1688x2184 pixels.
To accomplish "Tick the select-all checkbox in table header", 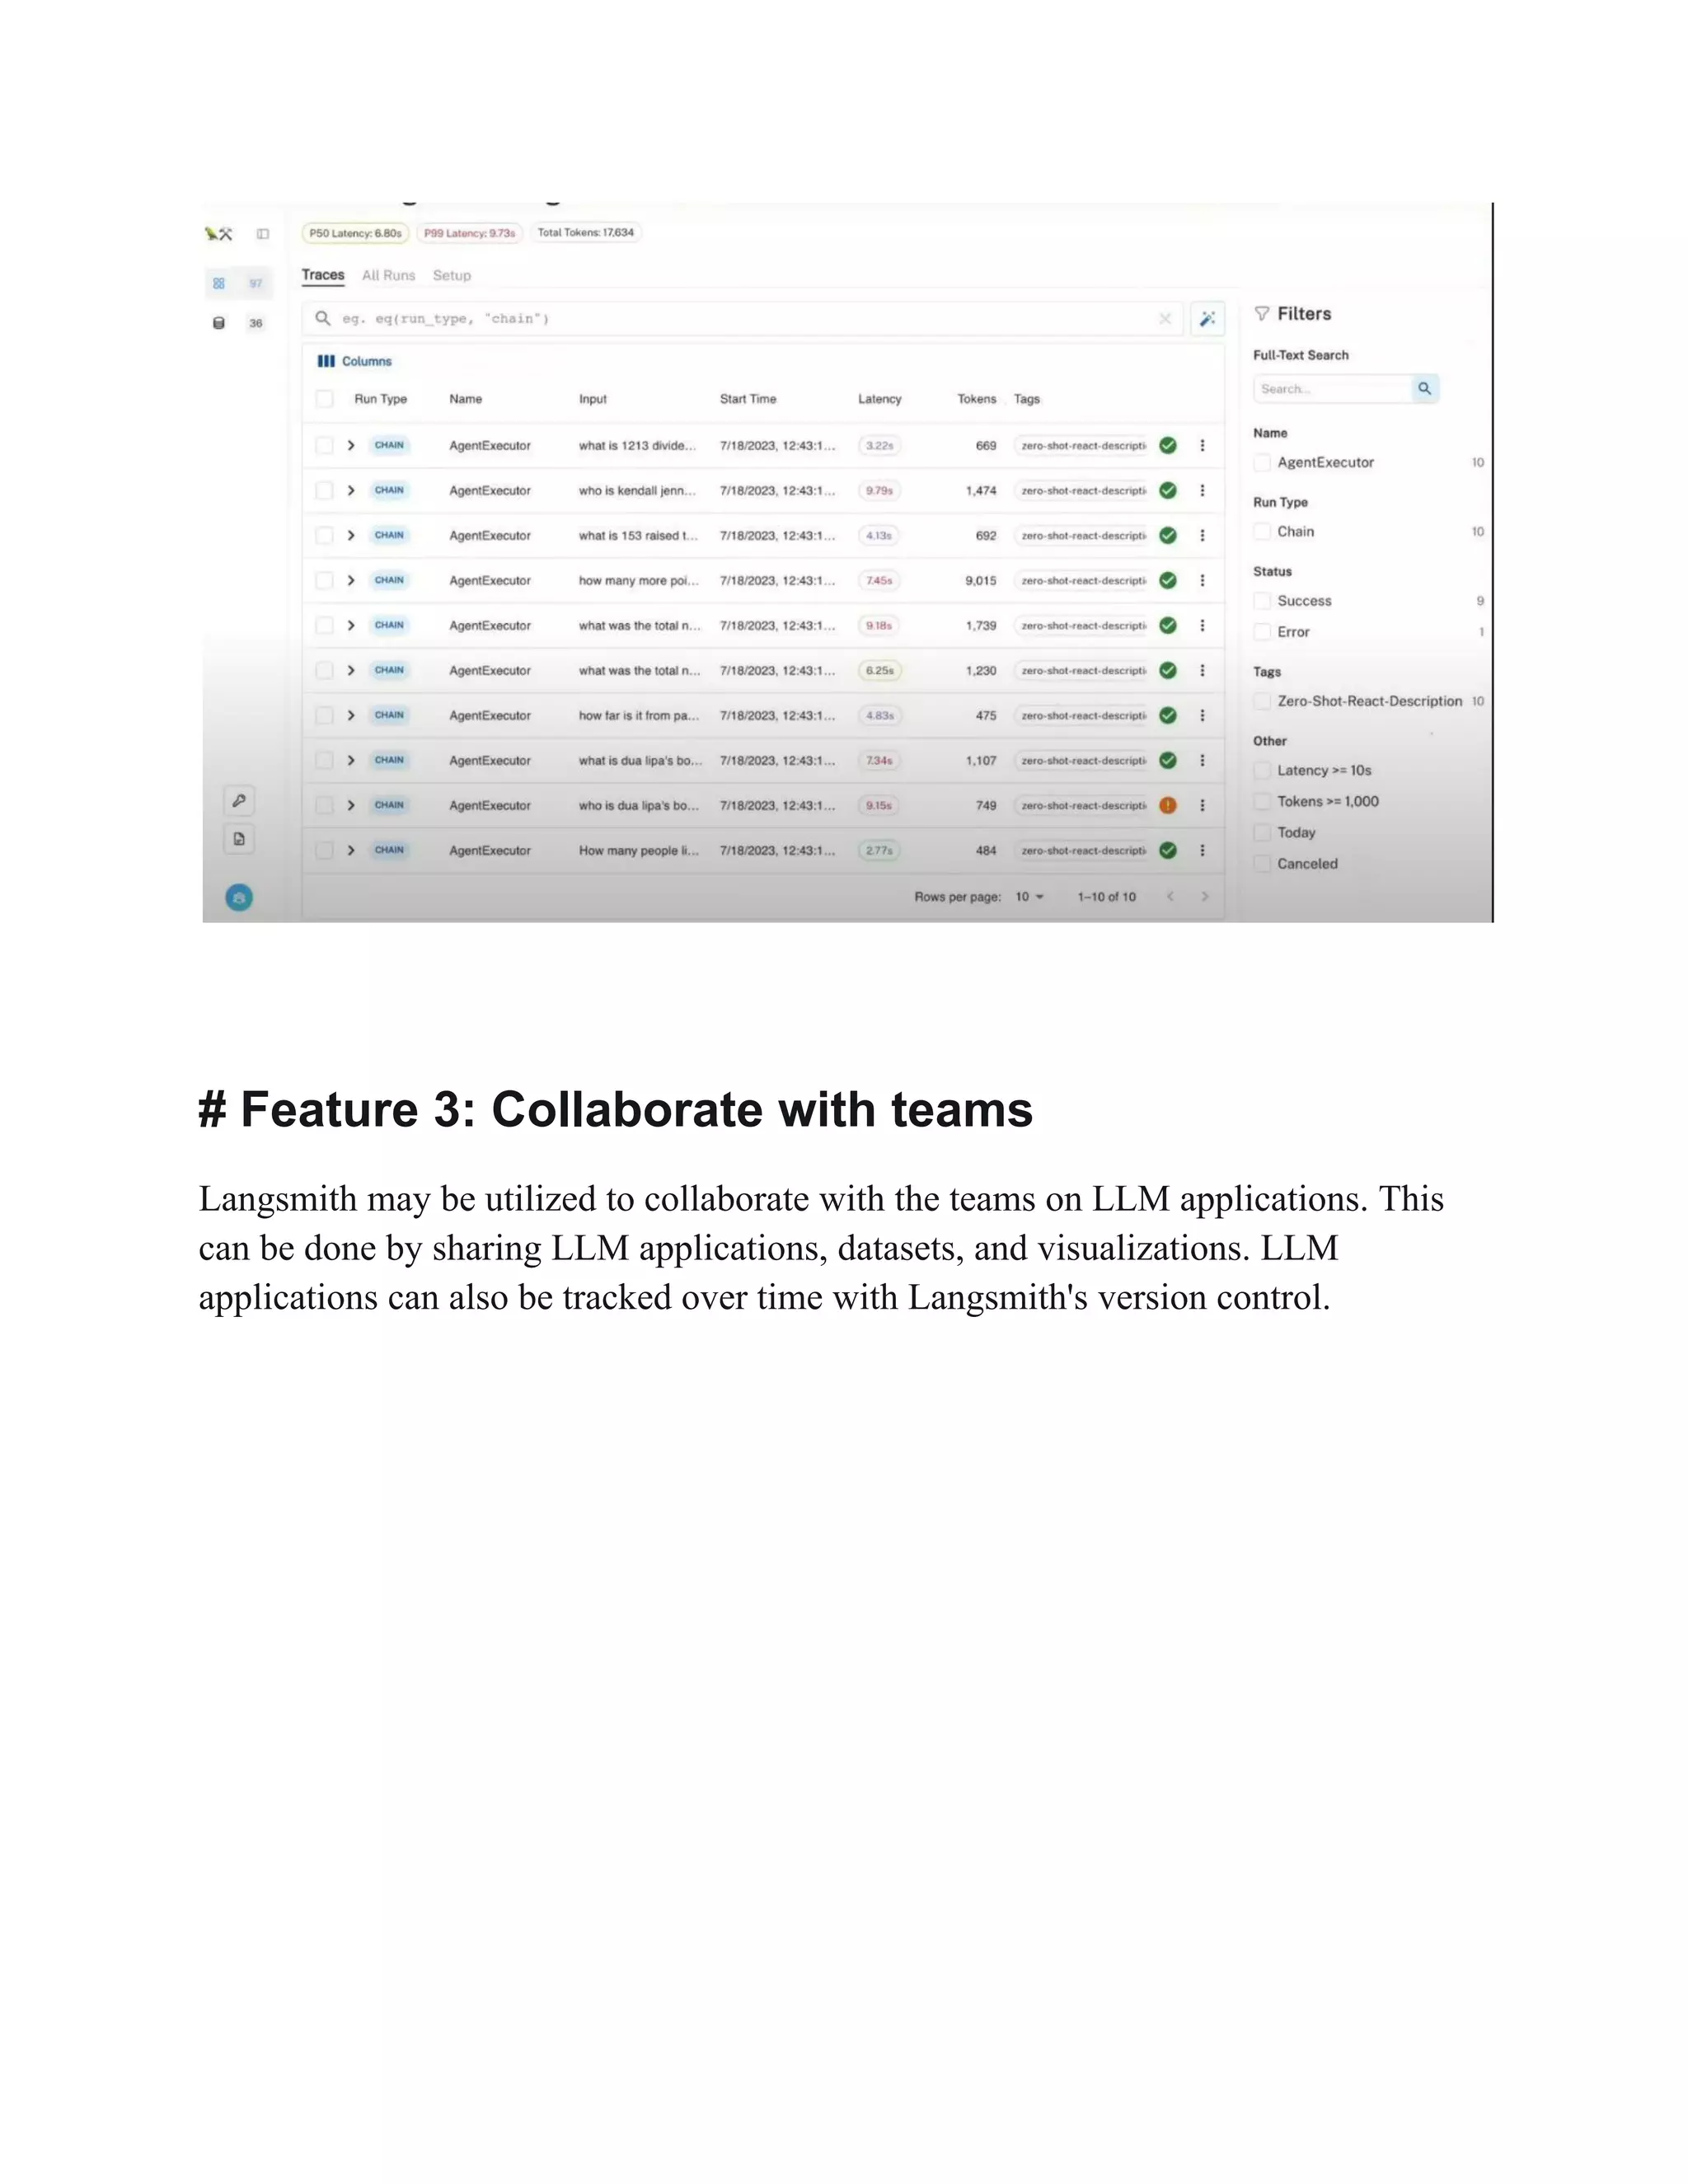I will tap(324, 399).
